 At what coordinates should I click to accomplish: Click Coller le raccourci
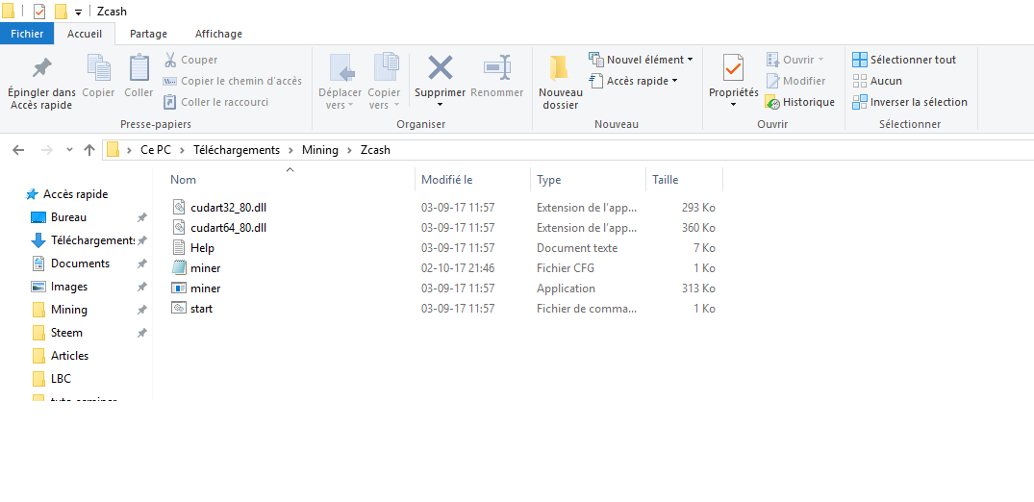pyautogui.click(x=215, y=102)
